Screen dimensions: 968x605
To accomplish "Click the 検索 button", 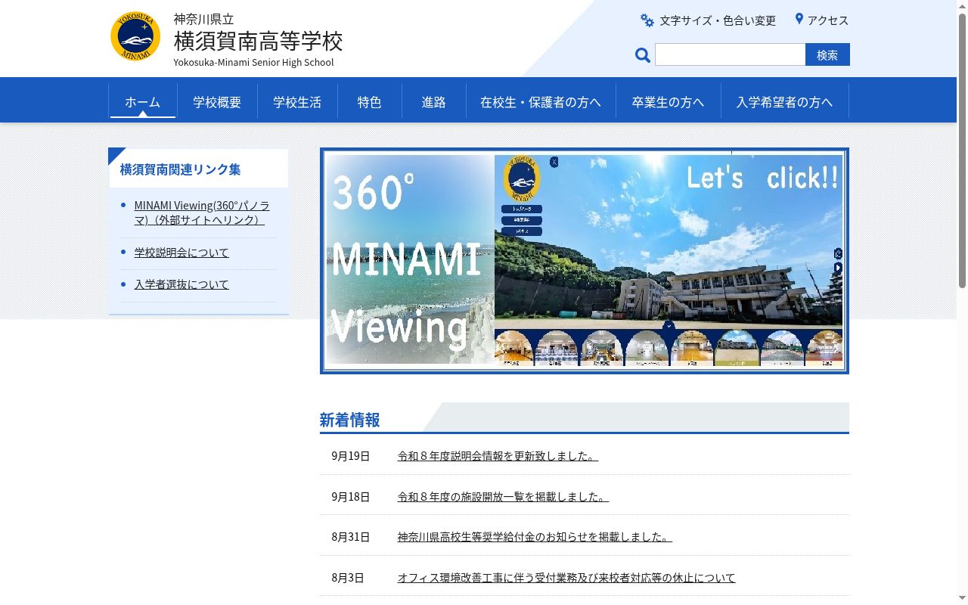I will (x=827, y=54).
